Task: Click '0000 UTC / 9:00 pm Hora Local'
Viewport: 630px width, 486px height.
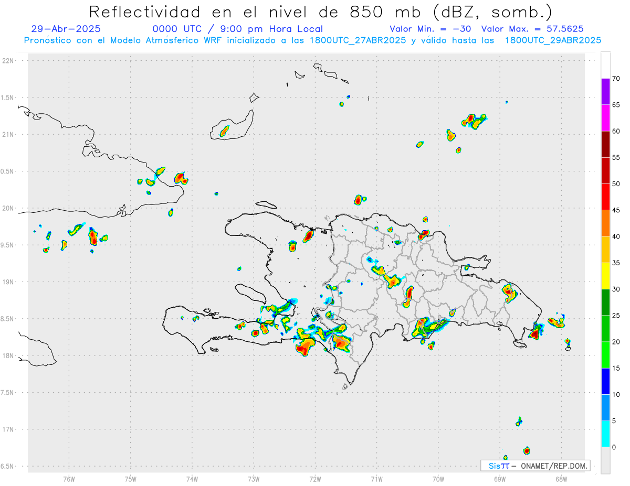Action: coord(238,29)
